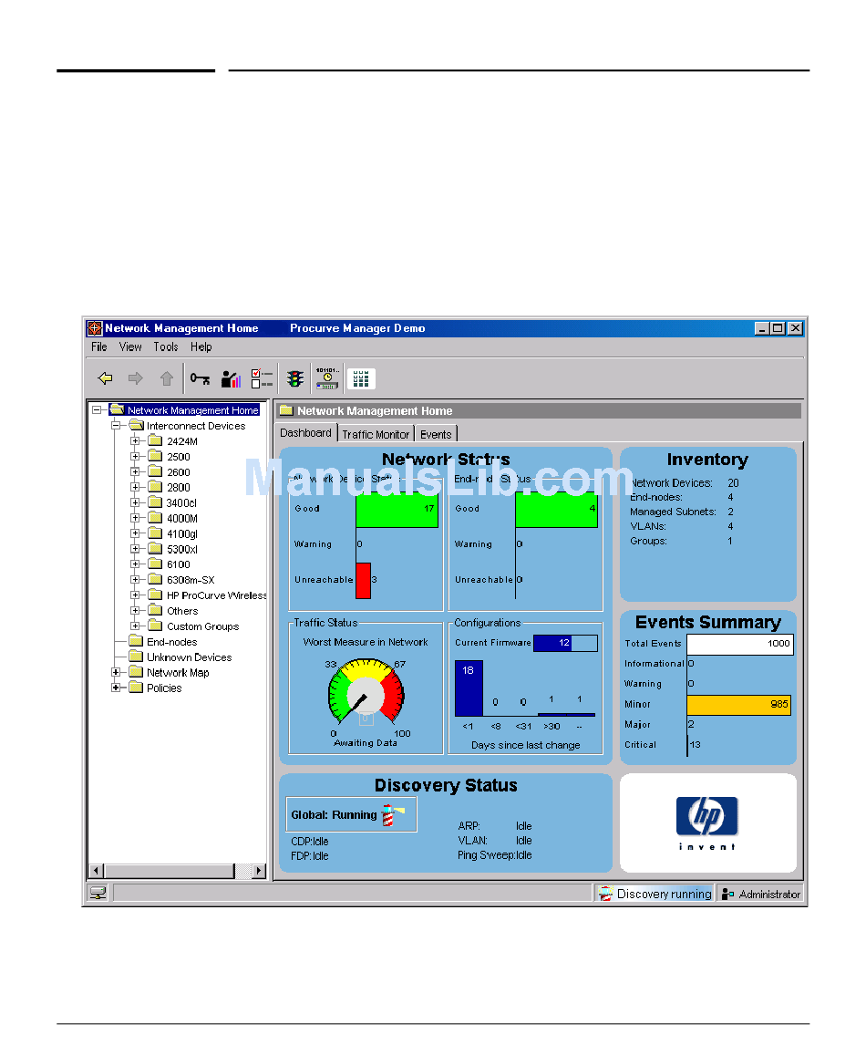The image size is (866, 1055).
Task: Click the Current Firmware bar showing 12
Action: coord(565,643)
